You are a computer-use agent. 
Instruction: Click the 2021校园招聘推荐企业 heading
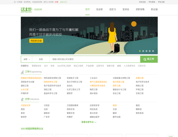[32, 129]
